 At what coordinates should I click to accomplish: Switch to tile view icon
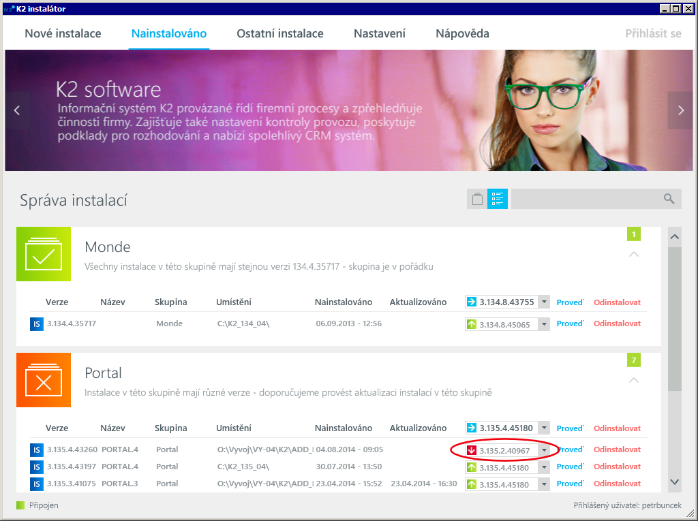coord(477,199)
